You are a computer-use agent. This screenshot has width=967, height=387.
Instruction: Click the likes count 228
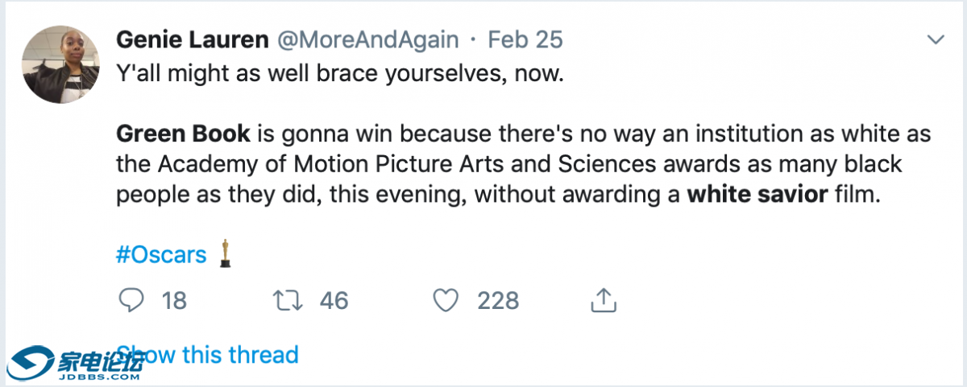click(x=498, y=301)
